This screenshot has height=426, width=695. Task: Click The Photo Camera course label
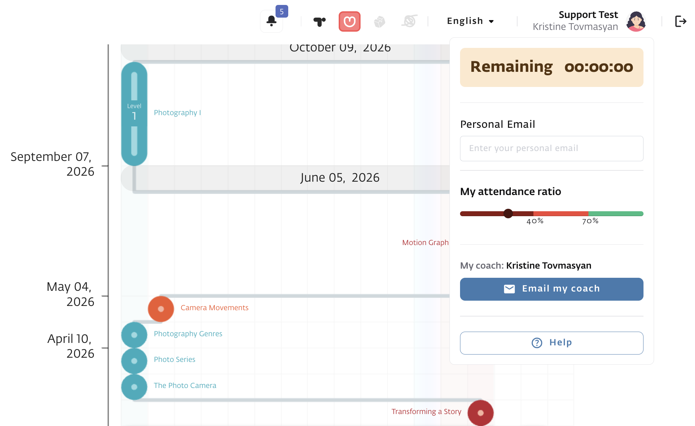pyautogui.click(x=185, y=386)
